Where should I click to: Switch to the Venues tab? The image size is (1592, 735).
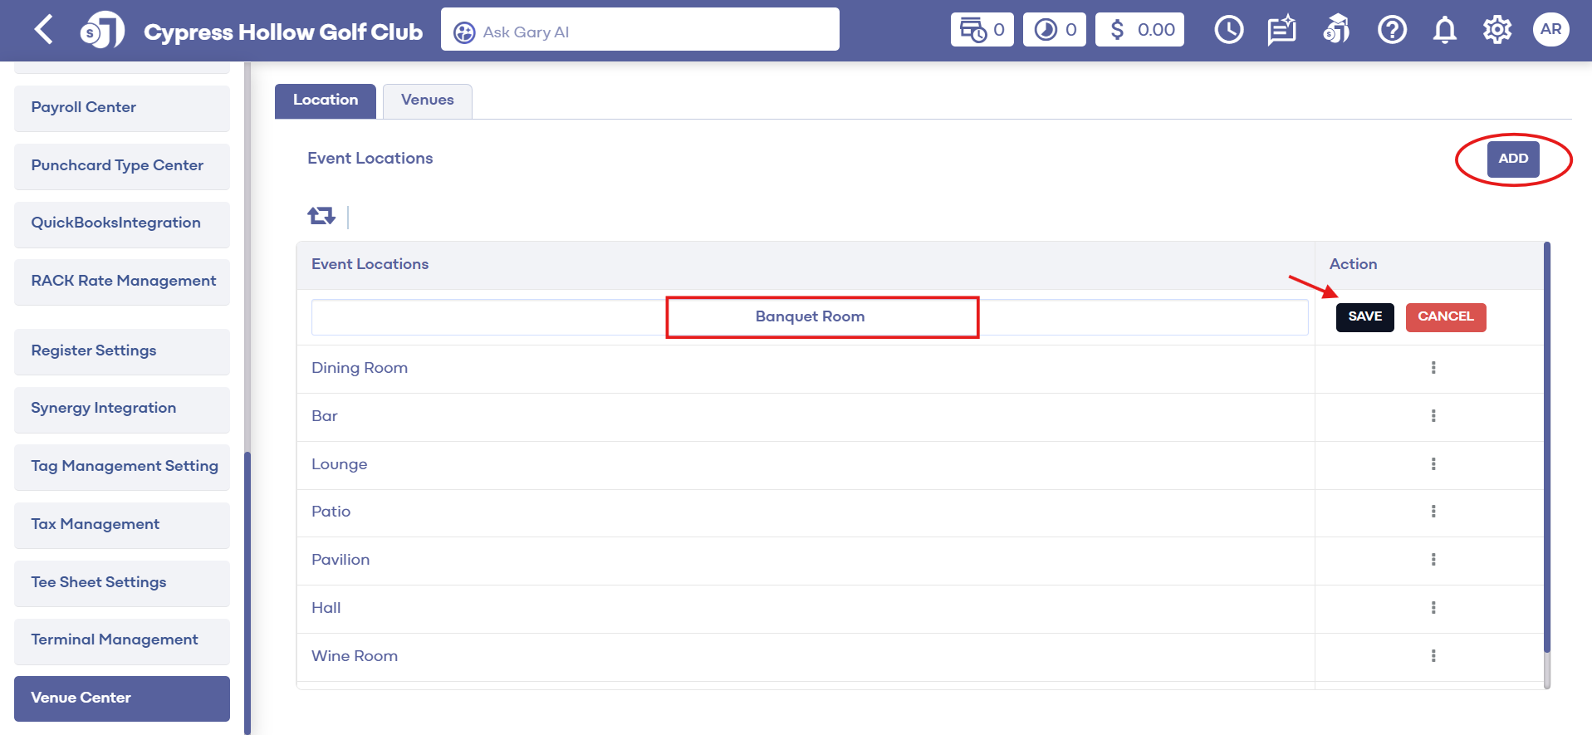[x=428, y=100]
